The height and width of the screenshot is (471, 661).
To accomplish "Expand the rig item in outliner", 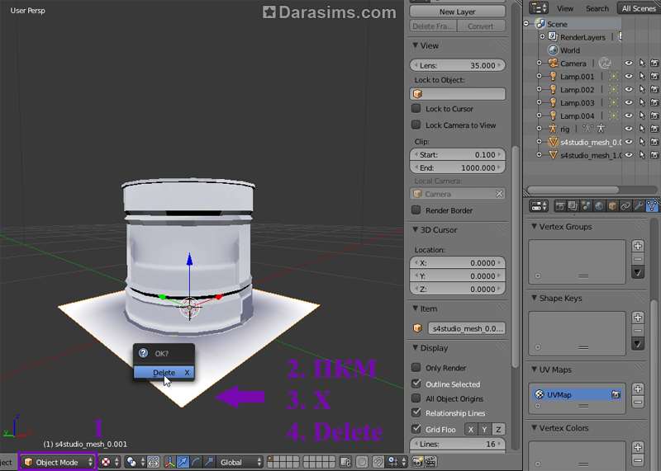I will (x=540, y=129).
